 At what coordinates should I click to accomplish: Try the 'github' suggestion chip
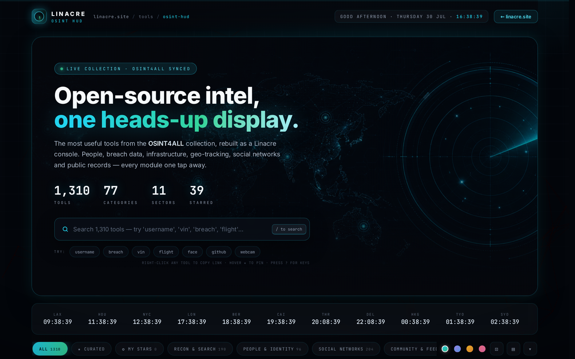219,252
